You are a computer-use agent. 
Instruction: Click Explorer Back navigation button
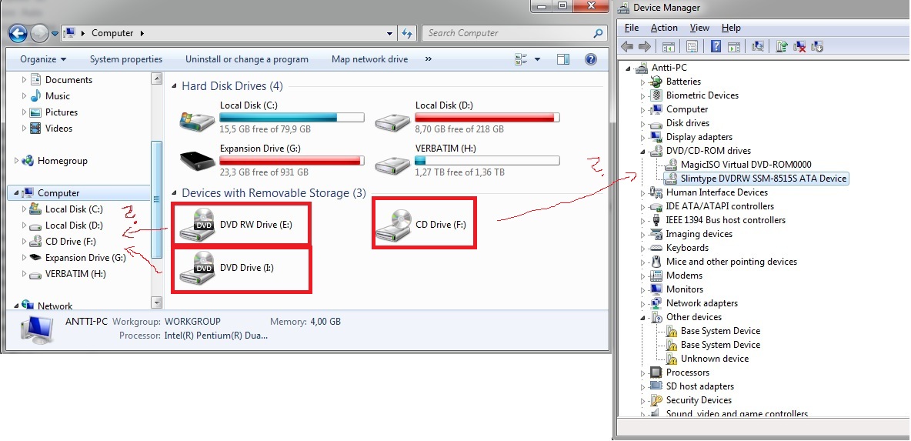[18, 33]
